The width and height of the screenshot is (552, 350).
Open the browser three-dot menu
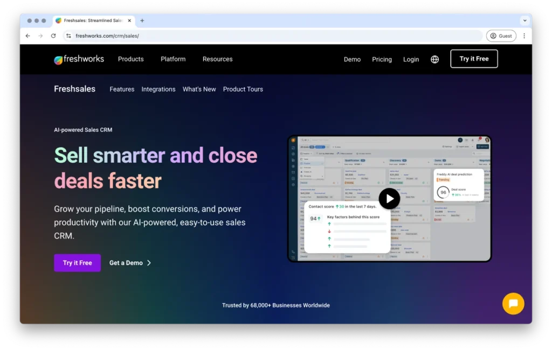point(524,36)
